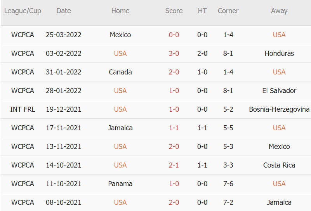Click the Corner column header

228,11
